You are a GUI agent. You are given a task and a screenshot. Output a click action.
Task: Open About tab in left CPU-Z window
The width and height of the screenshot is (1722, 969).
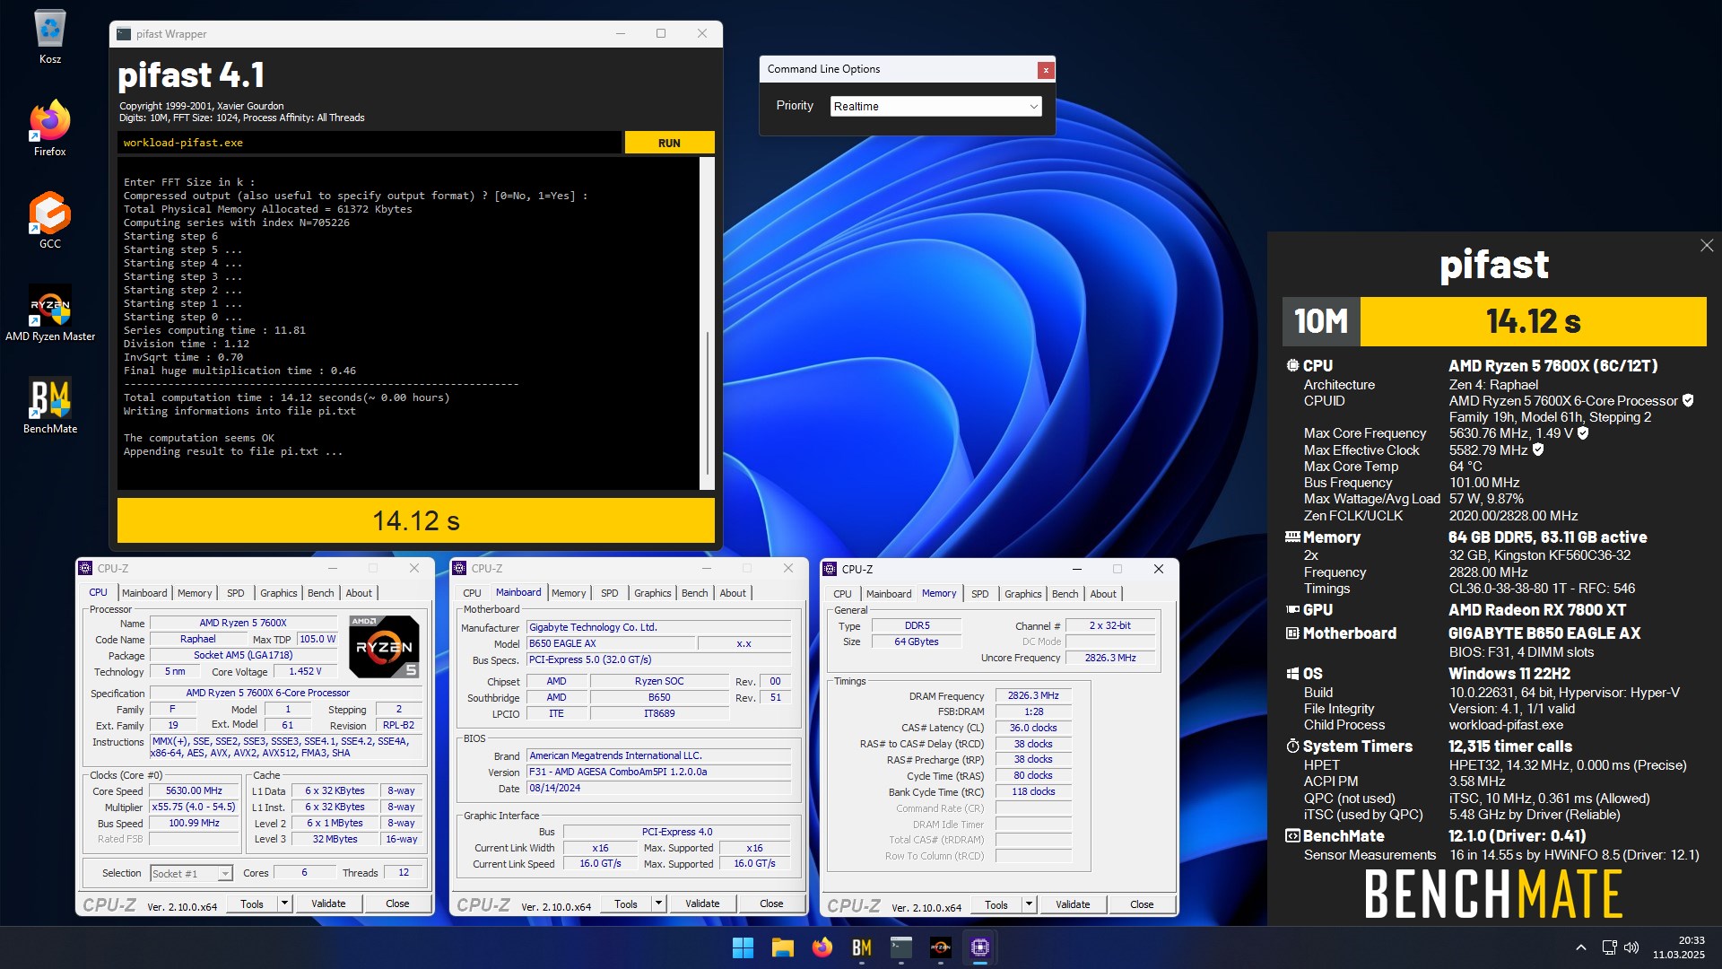tap(359, 593)
